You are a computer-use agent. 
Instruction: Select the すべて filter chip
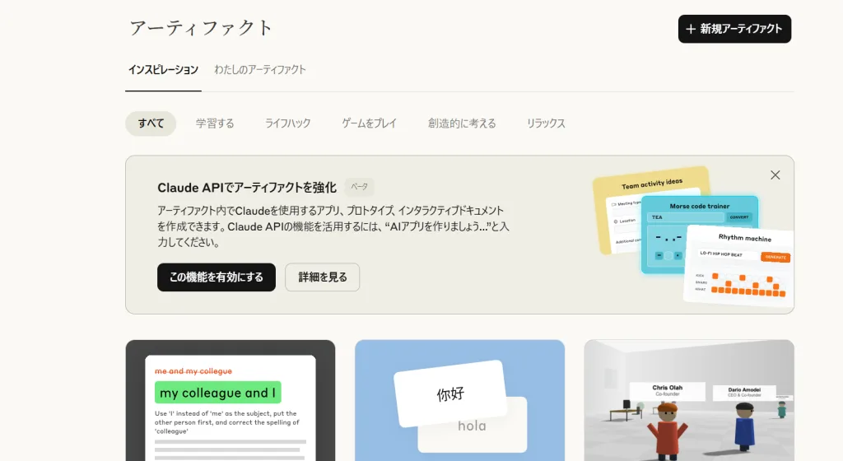[151, 123]
